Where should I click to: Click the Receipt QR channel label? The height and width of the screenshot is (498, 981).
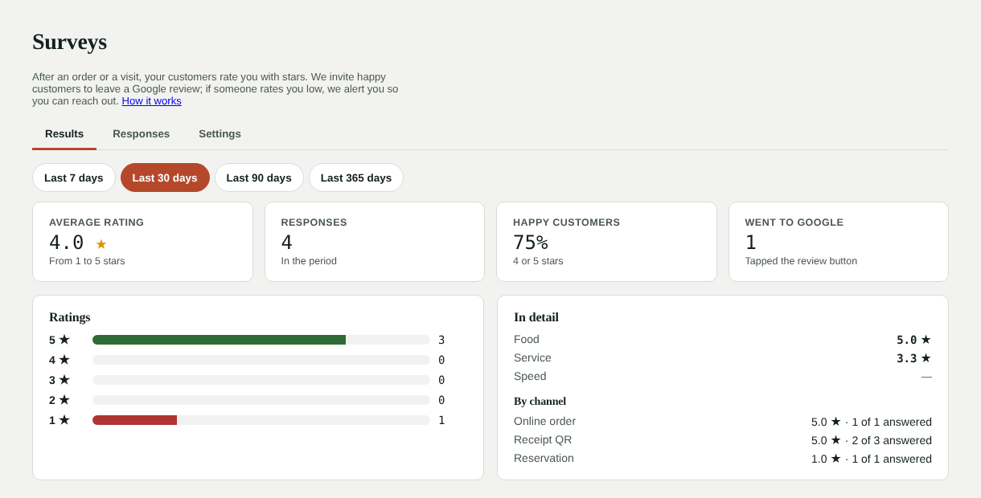pos(543,439)
